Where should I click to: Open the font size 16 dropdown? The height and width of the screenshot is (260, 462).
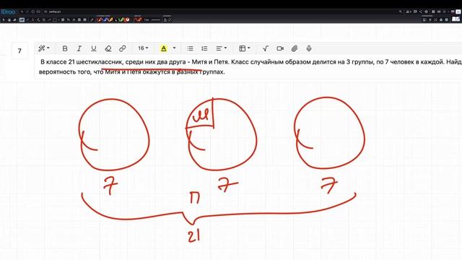click(x=143, y=48)
